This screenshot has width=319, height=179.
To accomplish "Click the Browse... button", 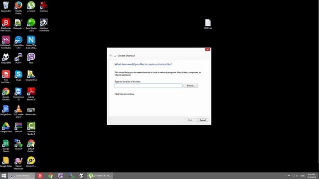I will tap(190, 86).
